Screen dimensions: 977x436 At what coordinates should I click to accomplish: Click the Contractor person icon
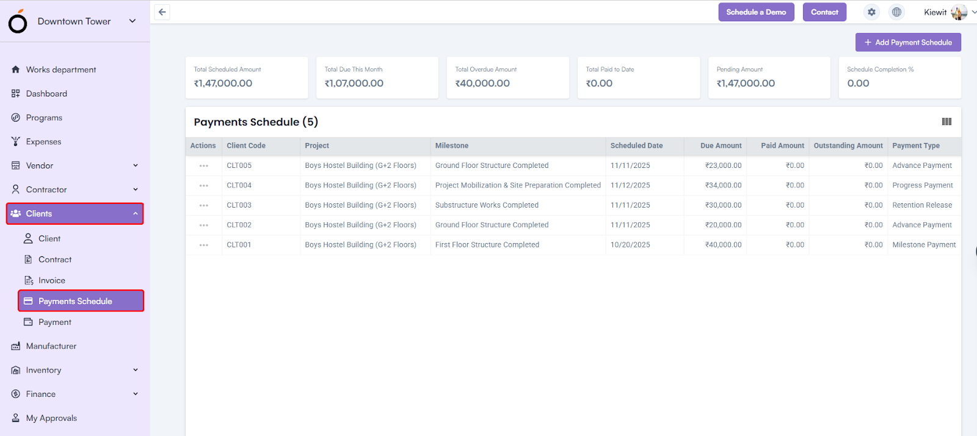click(x=16, y=189)
